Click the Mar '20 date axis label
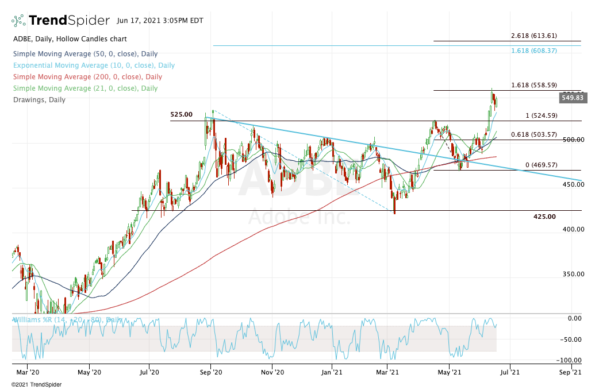Screen dimensions: 599x390 coord(28,372)
